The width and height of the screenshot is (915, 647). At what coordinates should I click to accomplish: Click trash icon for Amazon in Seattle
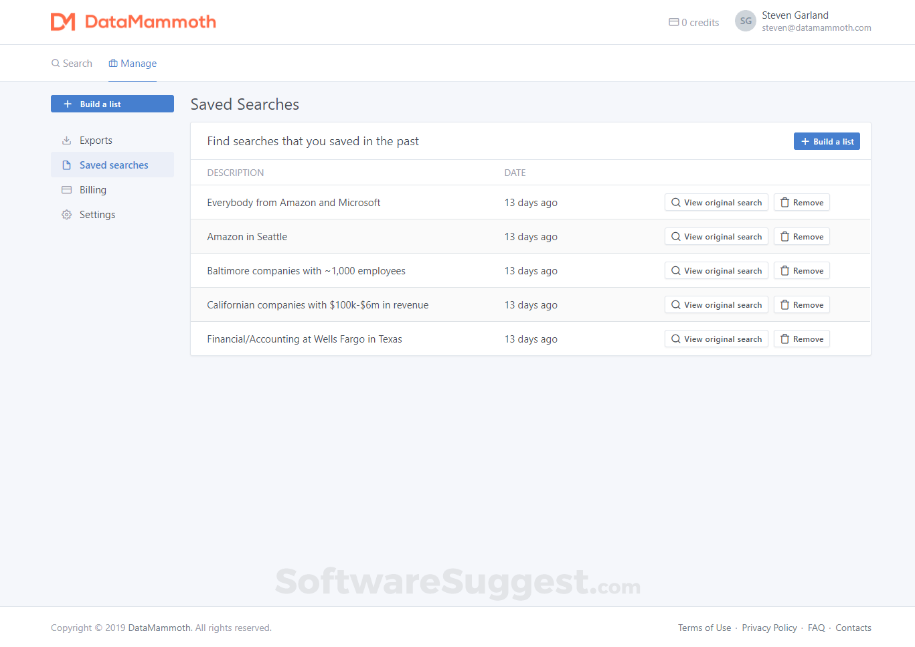(784, 237)
